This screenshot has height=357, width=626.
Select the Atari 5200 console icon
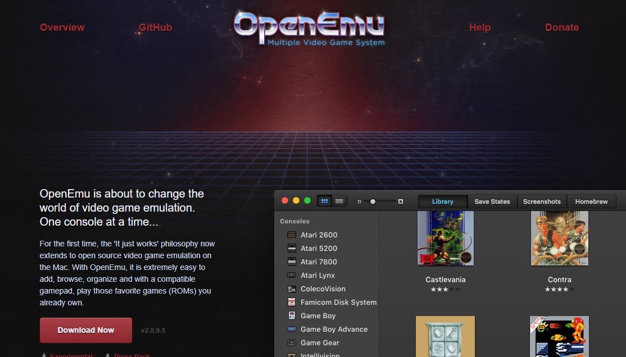(x=292, y=248)
